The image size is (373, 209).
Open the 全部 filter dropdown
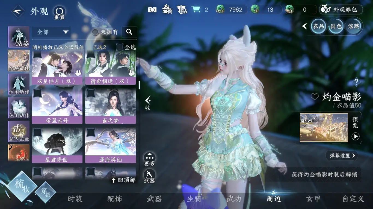(x=51, y=32)
